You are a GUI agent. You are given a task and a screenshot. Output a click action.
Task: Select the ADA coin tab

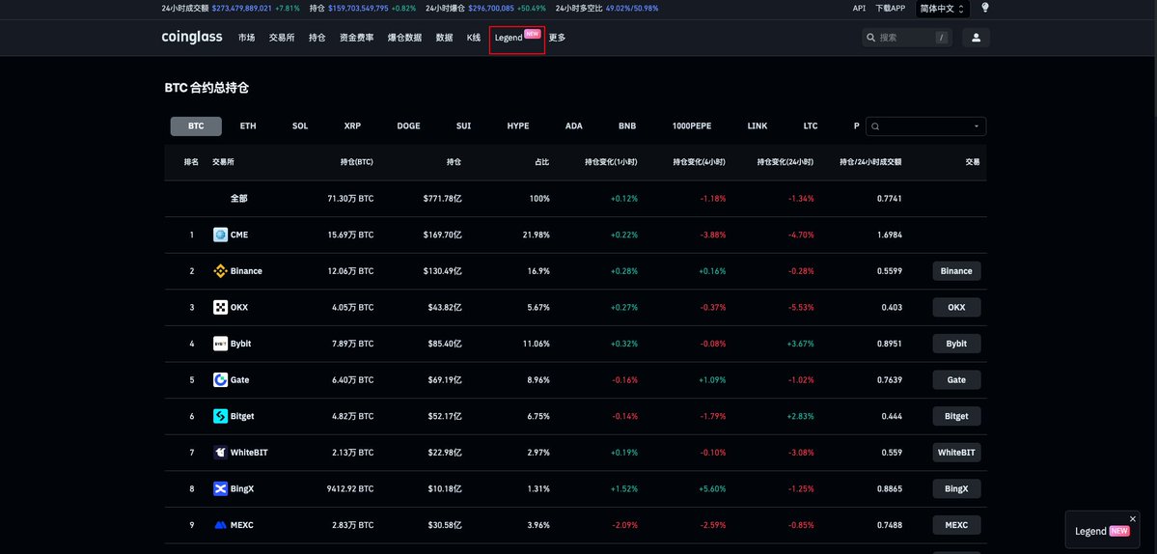coord(573,126)
